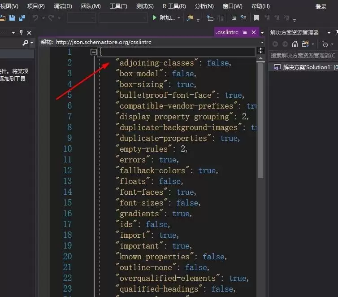This screenshot has height=297, width=338.
Task: Open the 工具(T) menu
Action: (118, 6)
